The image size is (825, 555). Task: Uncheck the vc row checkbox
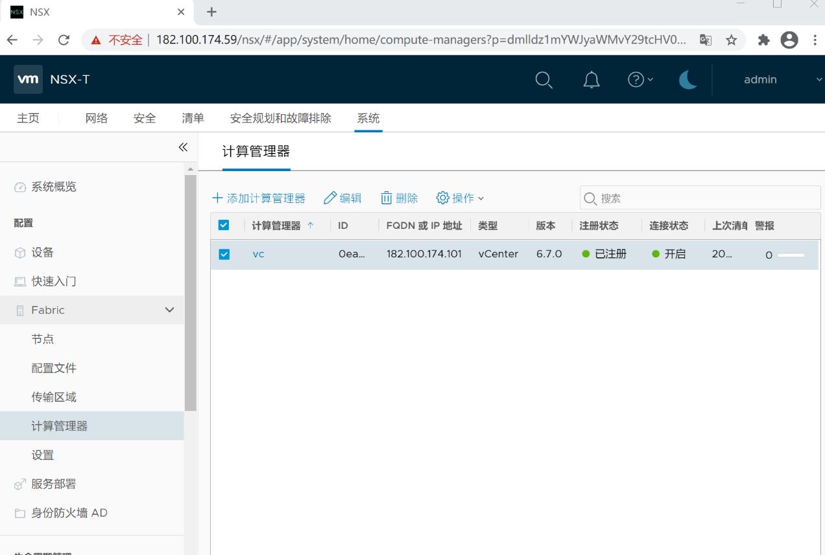tap(224, 254)
